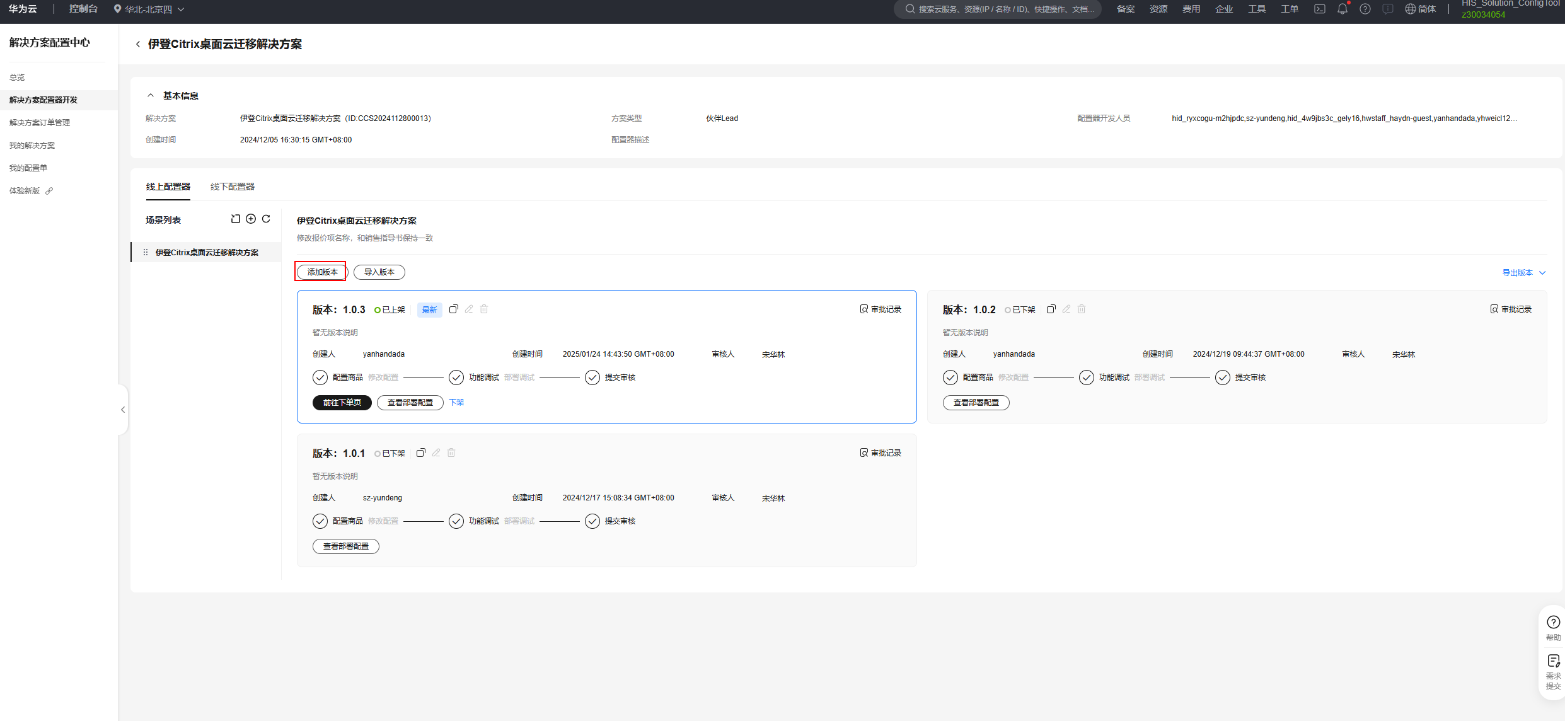
Task: Open the CloudShell terminal icon in top bar
Action: click(1320, 9)
